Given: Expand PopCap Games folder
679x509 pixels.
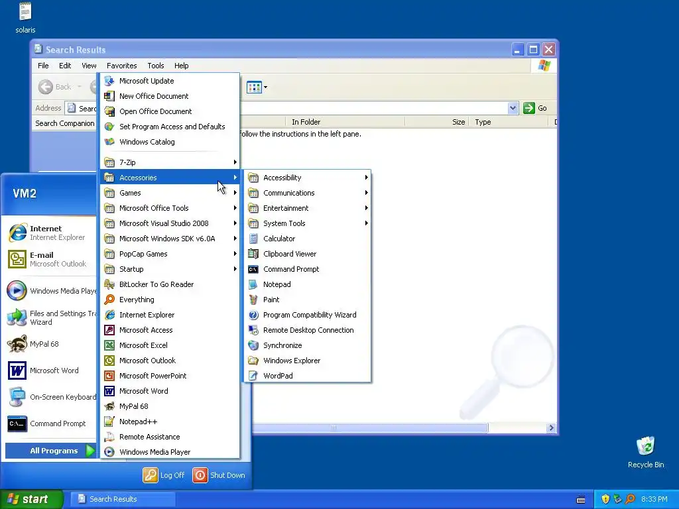Looking at the screenshot, I should coord(170,254).
